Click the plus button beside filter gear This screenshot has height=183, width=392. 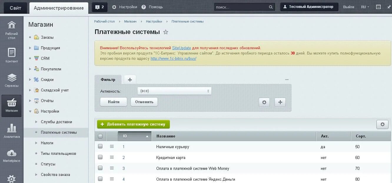click(280, 102)
